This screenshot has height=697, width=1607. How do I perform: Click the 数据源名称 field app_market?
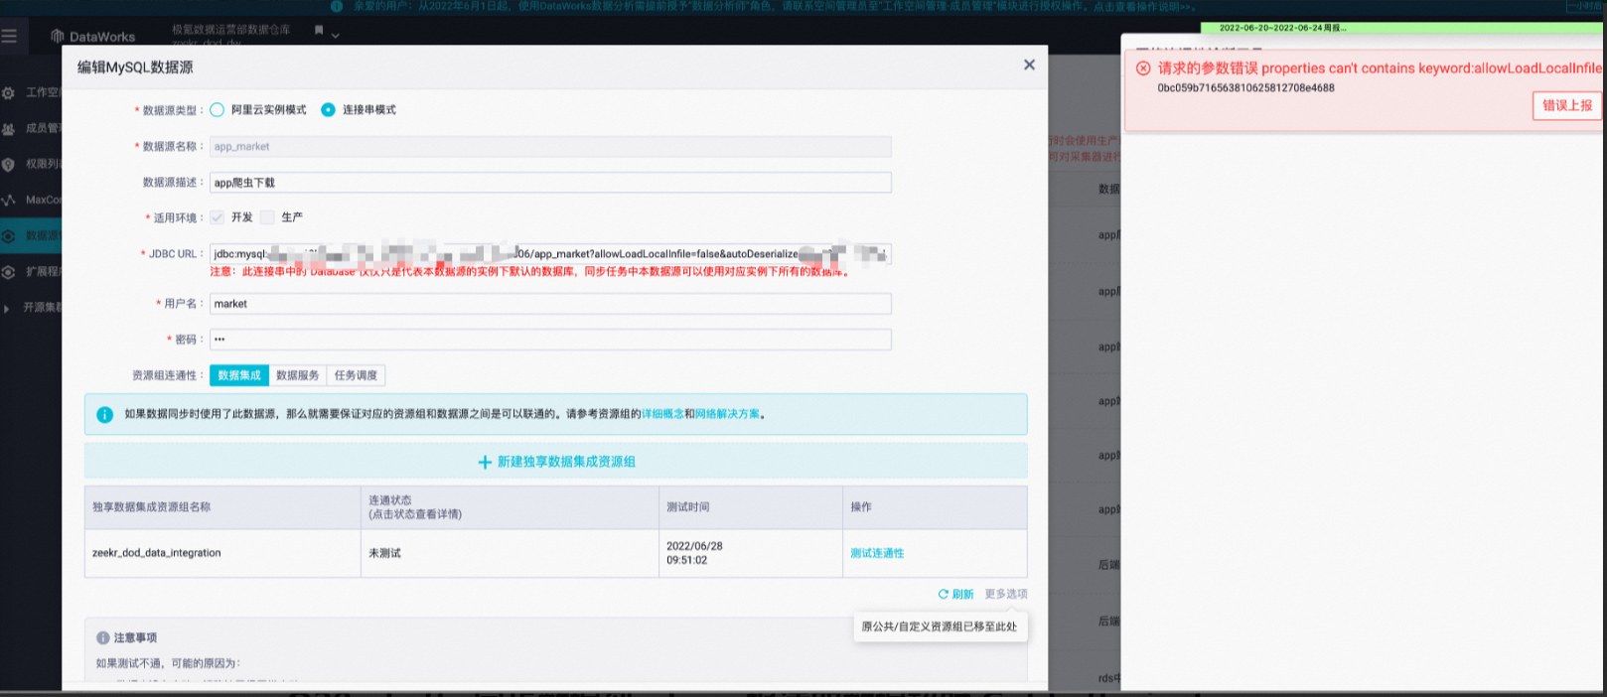[x=550, y=147]
